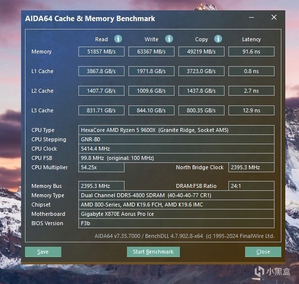Click the Save button
The height and width of the screenshot is (284, 299).
[43, 252]
